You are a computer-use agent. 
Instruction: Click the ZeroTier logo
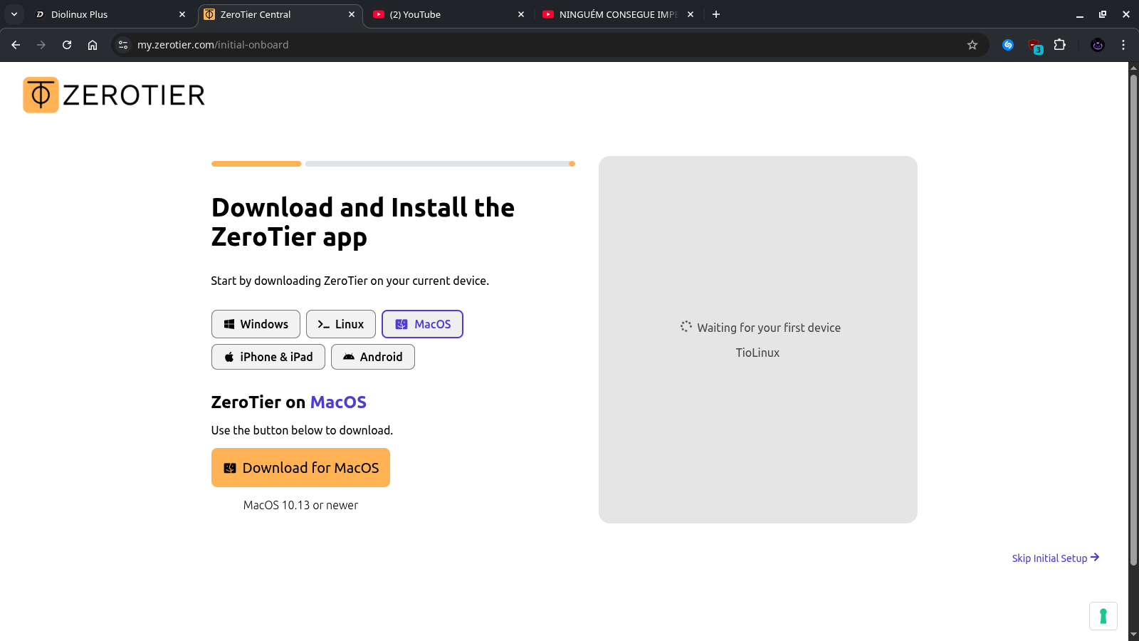click(x=114, y=95)
